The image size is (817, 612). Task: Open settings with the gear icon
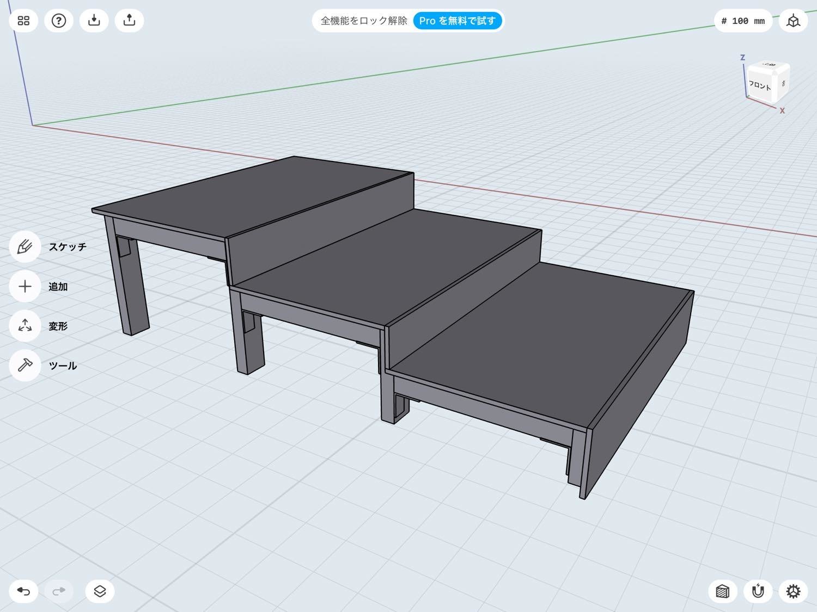click(x=793, y=591)
